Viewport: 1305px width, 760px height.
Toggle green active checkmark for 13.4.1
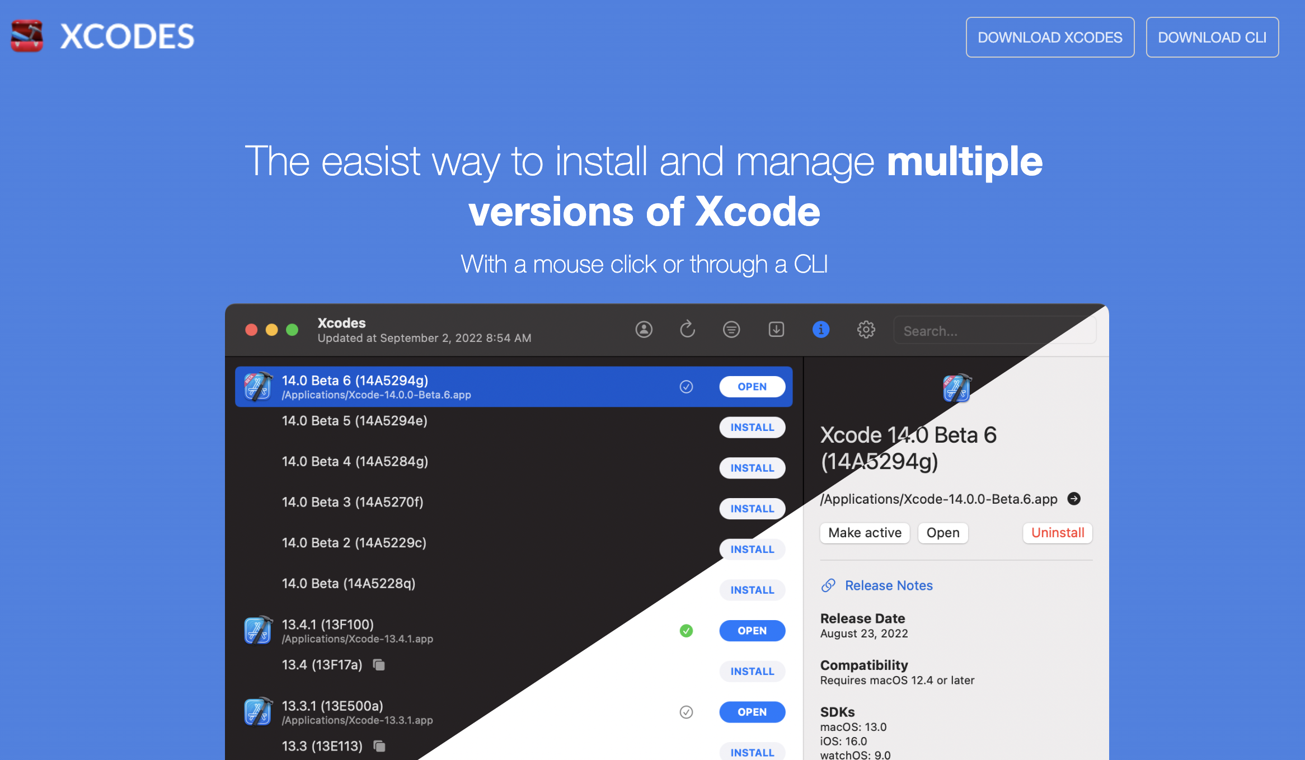[x=686, y=631]
